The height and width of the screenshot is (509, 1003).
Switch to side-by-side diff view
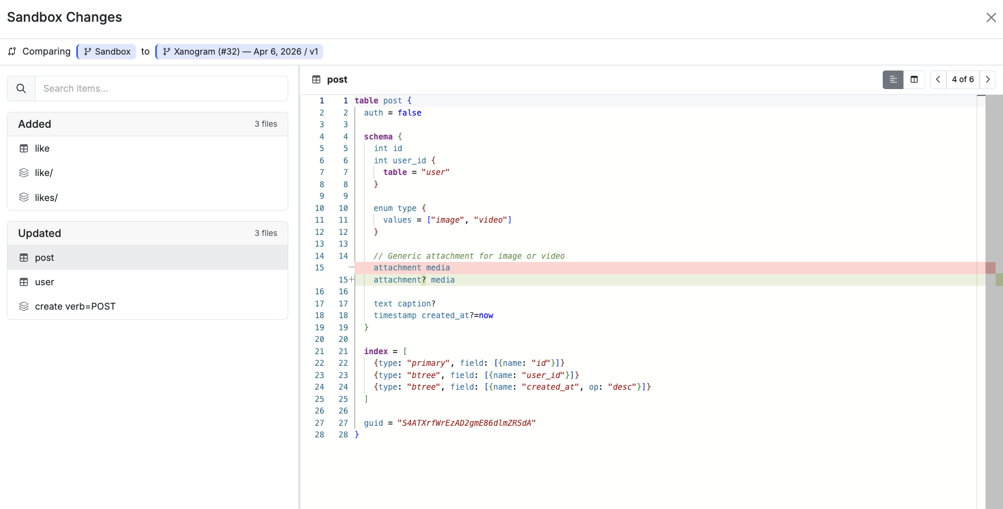914,80
